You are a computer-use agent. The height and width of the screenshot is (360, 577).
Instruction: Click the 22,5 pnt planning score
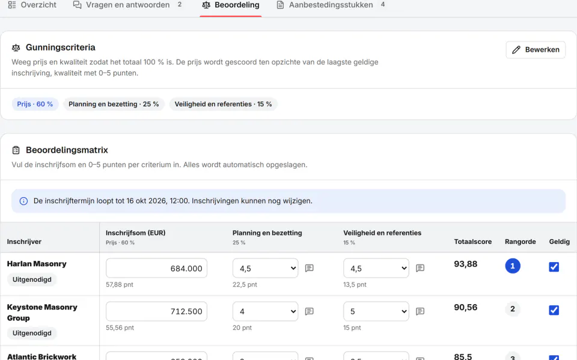[245, 284]
